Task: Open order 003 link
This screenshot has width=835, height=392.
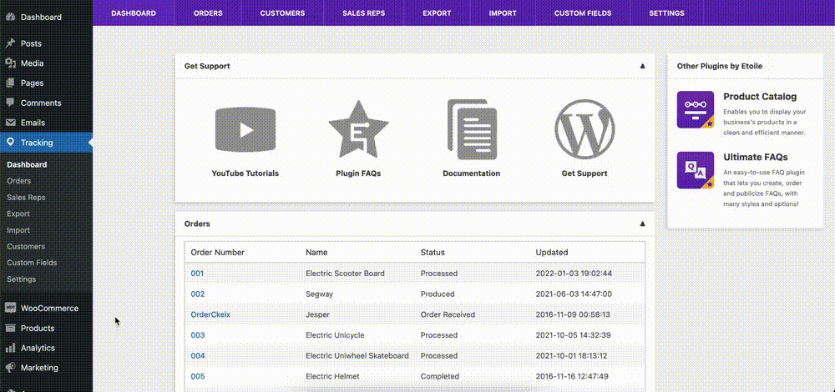Action: pos(198,335)
